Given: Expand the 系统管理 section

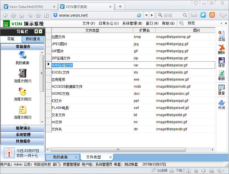Looking at the screenshot, I should coord(22,135).
